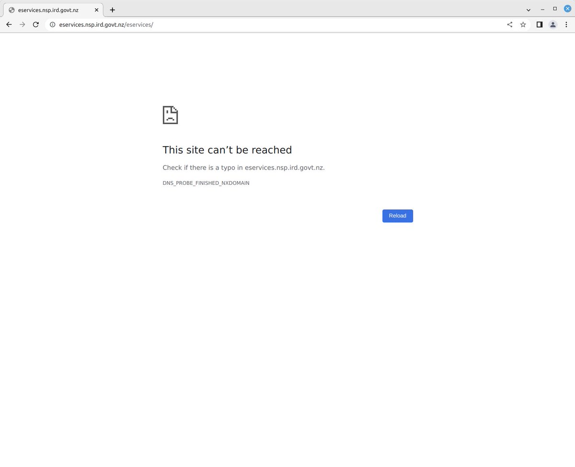Expand the tab search dropdown arrow
Viewport: 575px width, 467px height.
tap(529, 10)
